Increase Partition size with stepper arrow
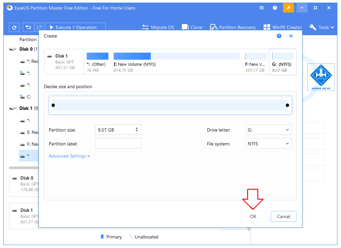The image size is (341, 248). [137, 128]
